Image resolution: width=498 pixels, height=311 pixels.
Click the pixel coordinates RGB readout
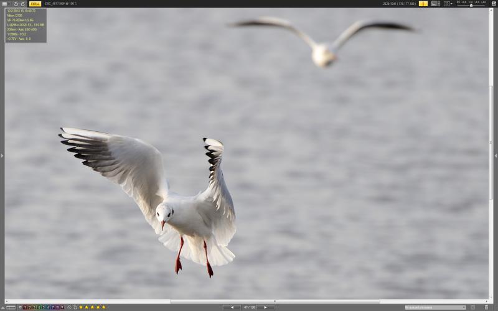coord(399,4)
